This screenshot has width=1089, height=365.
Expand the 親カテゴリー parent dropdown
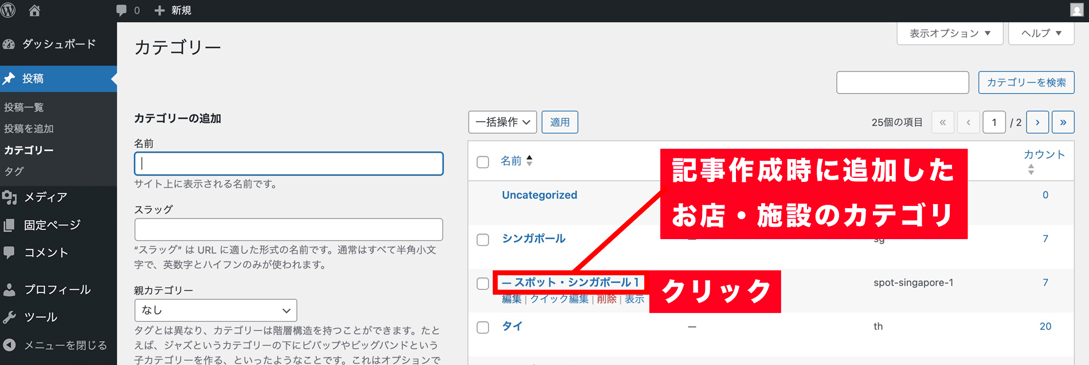tap(216, 310)
